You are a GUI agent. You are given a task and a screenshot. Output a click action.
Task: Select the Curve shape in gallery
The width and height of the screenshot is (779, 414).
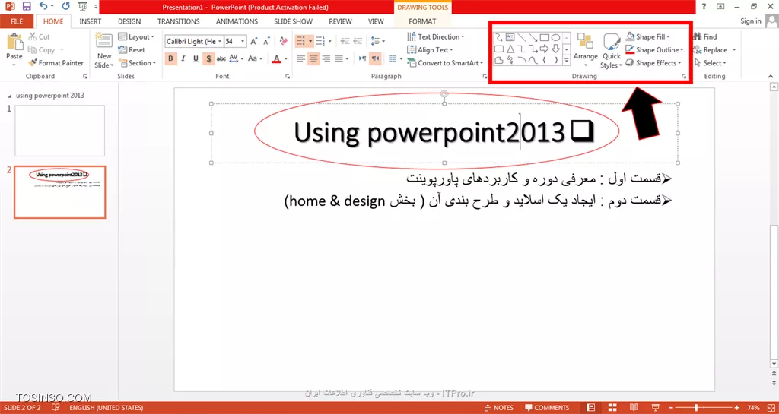[x=533, y=60]
